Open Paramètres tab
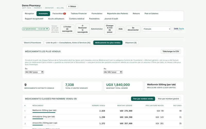This screenshot has height=129, width=206. (x=94, y=19)
